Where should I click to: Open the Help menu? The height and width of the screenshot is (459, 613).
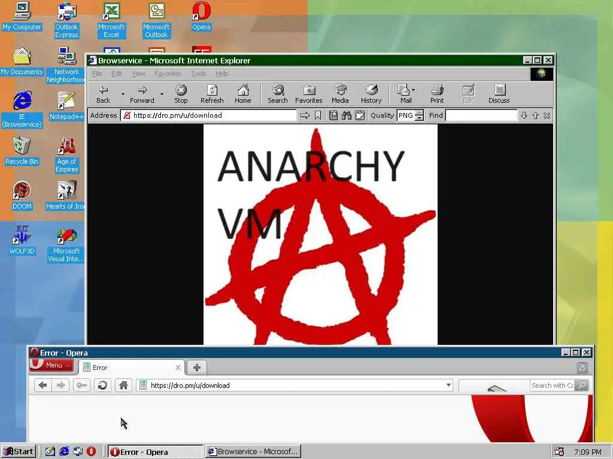click(221, 74)
